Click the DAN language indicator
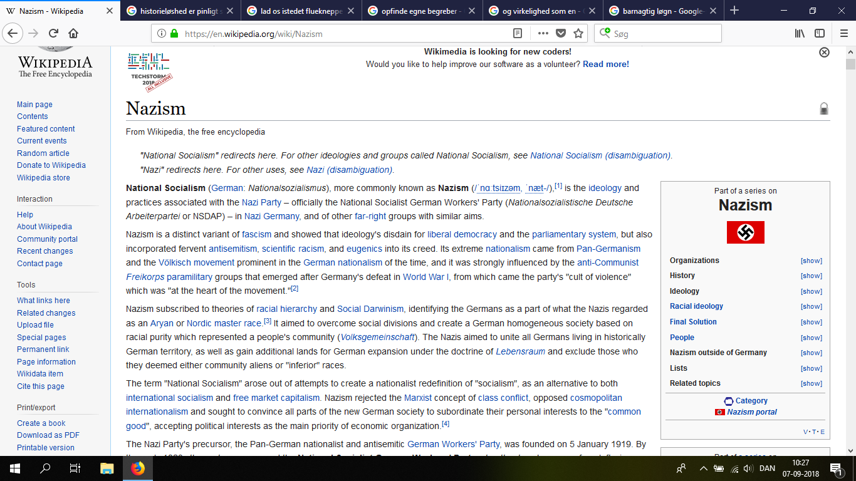Screen dimensions: 856x481 [768, 468]
